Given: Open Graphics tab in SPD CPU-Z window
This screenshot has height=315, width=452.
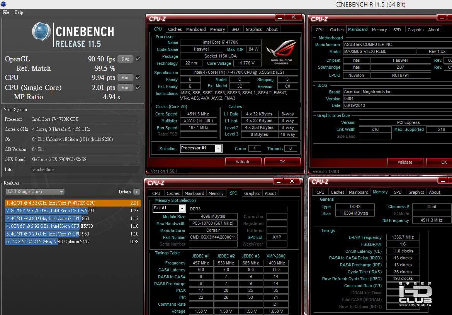Looking at the screenshot, I should pyautogui.click(x=252, y=193).
